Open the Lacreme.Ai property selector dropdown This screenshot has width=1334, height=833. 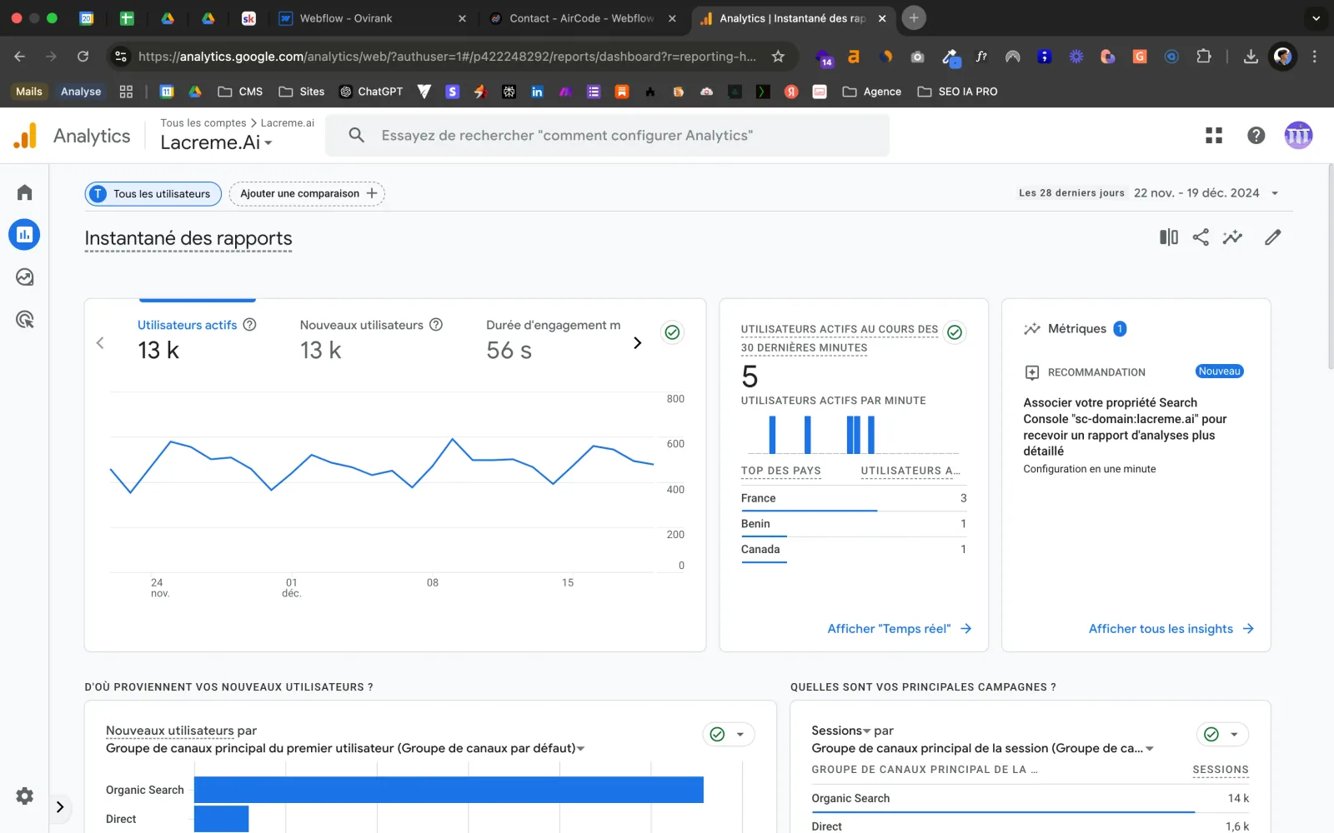[217, 142]
